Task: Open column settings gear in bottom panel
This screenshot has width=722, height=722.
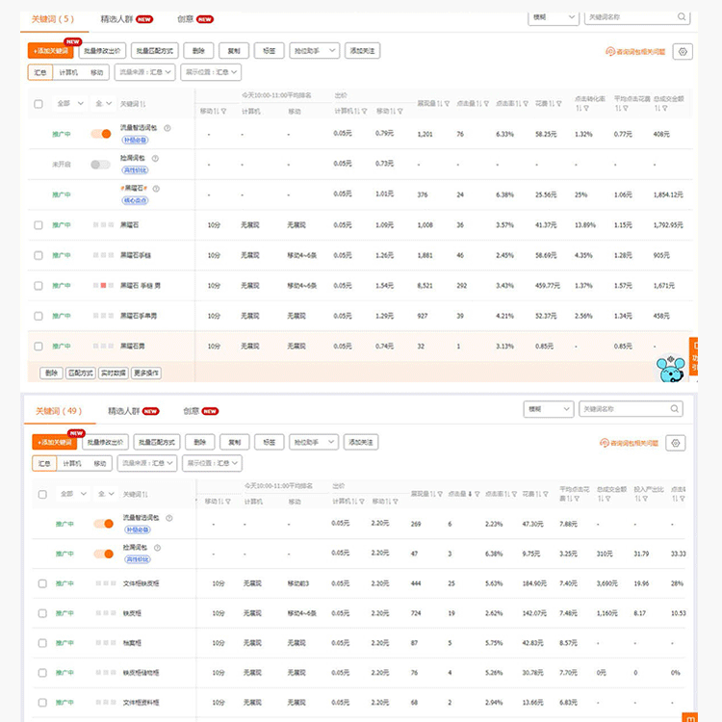Action: click(676, 443)
